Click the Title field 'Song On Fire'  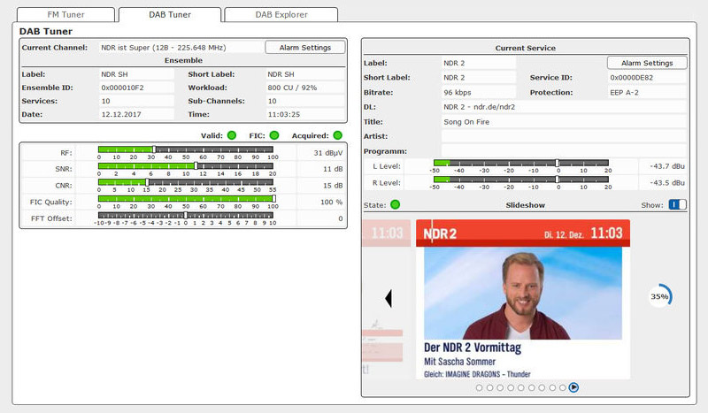pyautogui.click(x=564, y=122)
